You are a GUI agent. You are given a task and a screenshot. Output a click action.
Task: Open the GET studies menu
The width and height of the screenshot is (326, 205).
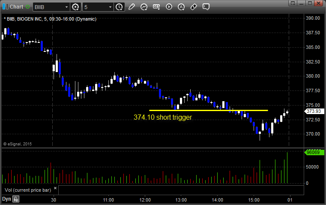156,7
